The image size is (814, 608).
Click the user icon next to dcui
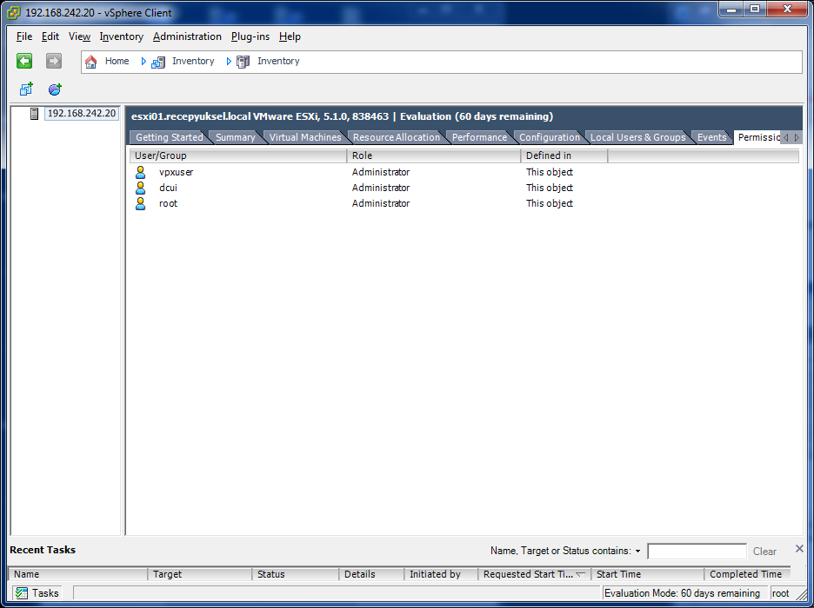click(140, 188)
